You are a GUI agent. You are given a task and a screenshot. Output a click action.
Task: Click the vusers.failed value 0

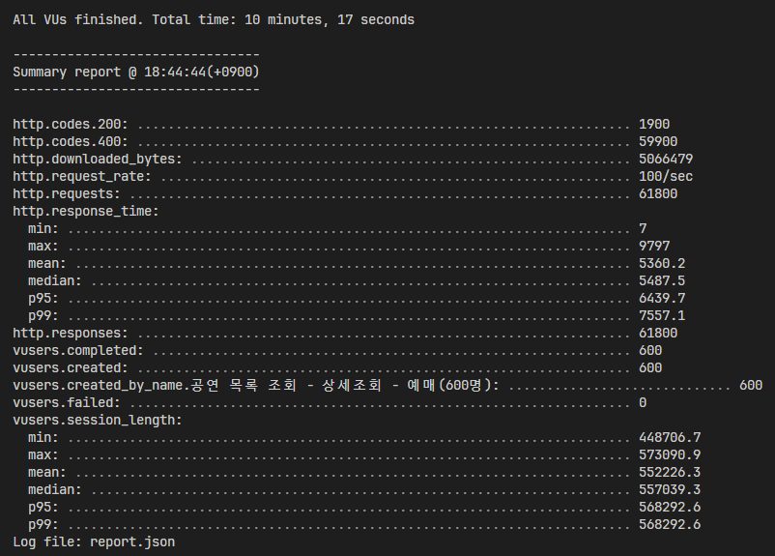[x=643, y=402]
